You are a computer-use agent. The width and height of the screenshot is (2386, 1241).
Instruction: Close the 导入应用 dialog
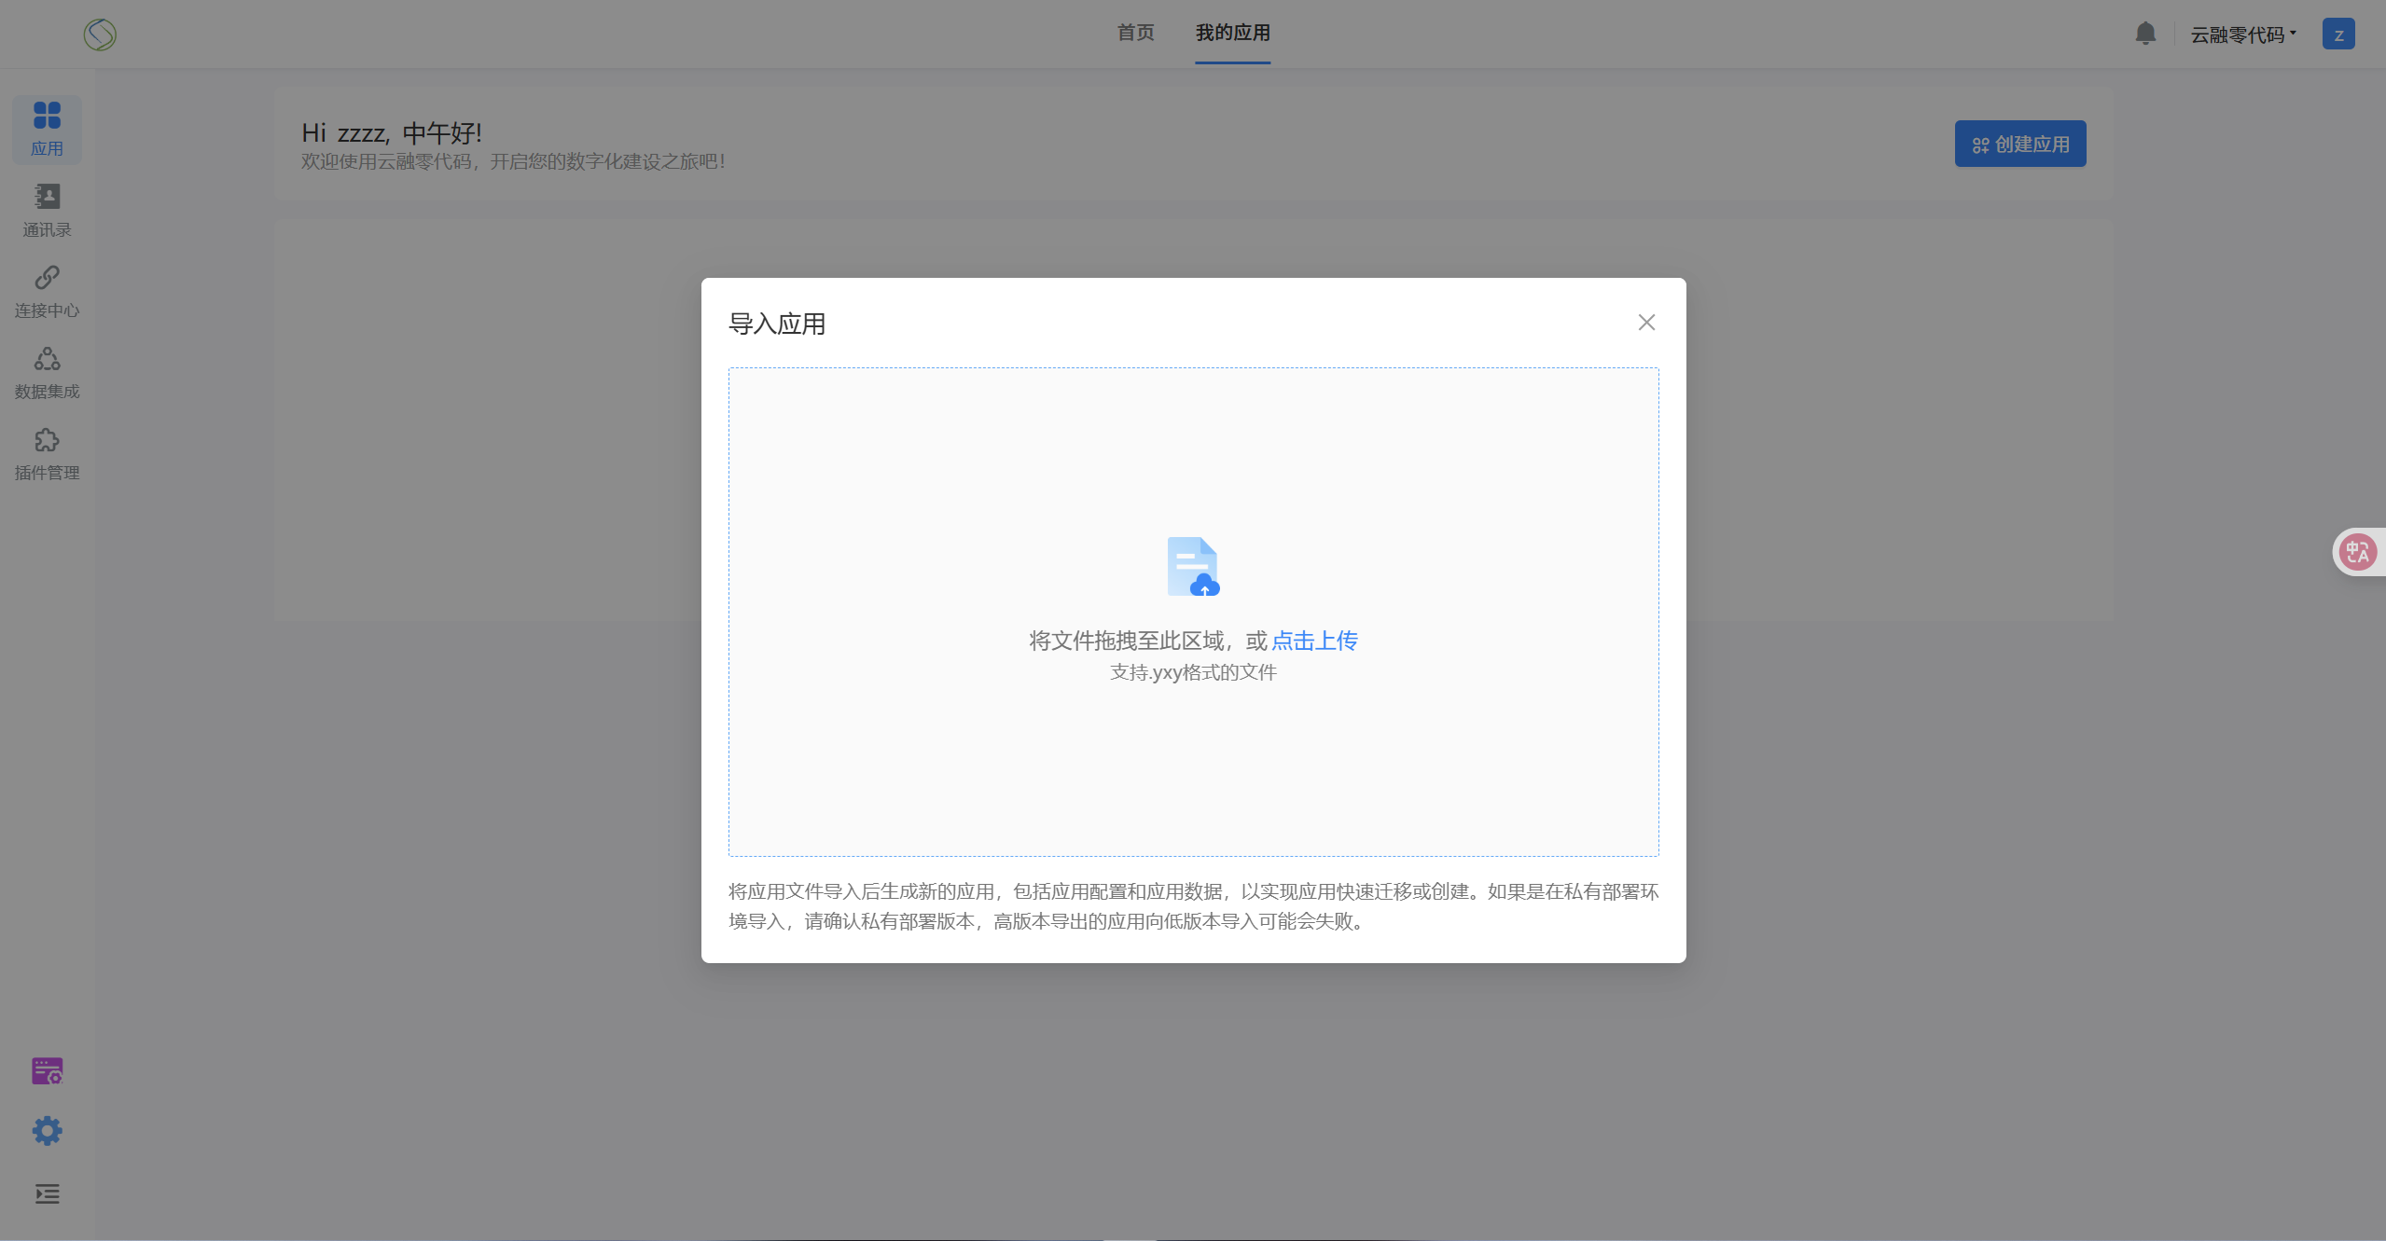click(1646, 323)
